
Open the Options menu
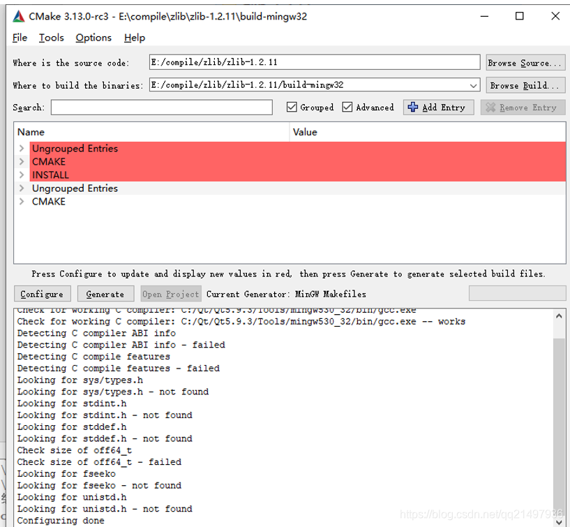[x=93, y=38]
